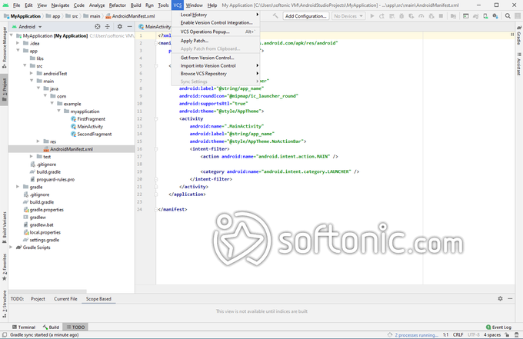Fold the activity tag in editor gutter
This screenshot has height=339, width=523.
[x=156, y=118]
